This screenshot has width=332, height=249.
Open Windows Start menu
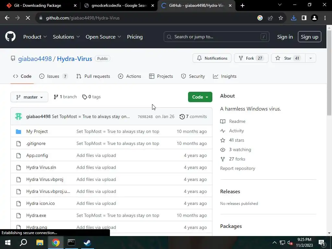[8, 243]
